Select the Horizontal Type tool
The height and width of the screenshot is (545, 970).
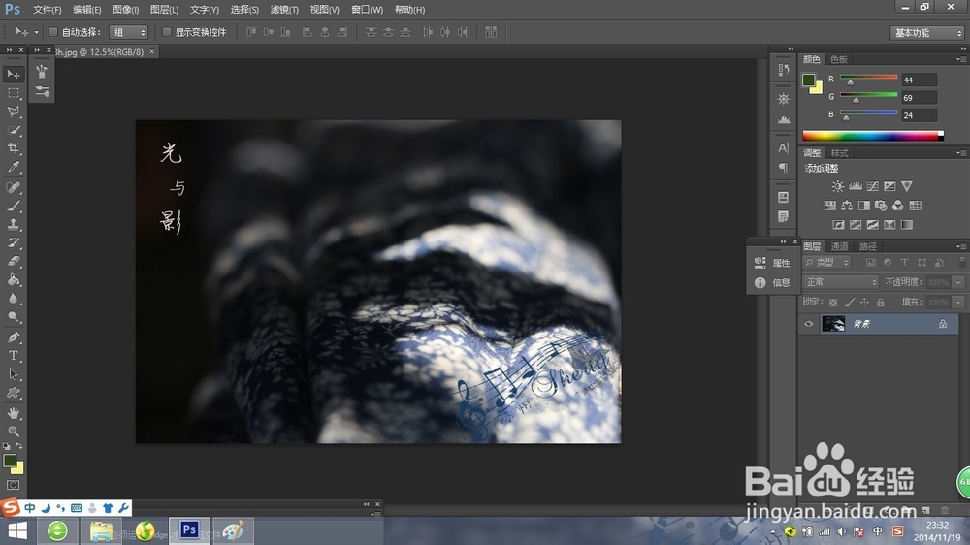point(13,356)
